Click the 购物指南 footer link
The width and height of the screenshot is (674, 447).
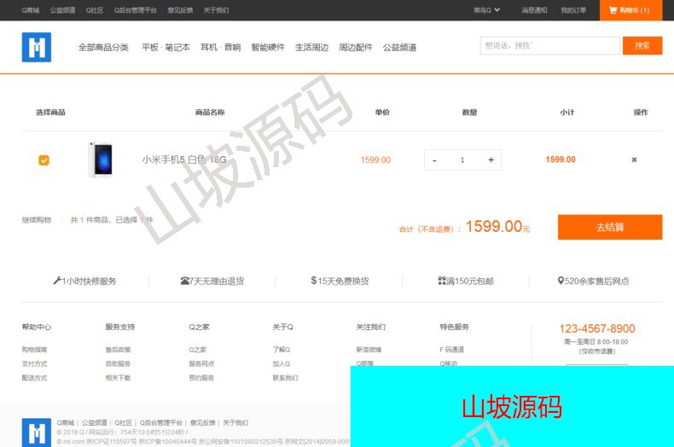point(34,350)
